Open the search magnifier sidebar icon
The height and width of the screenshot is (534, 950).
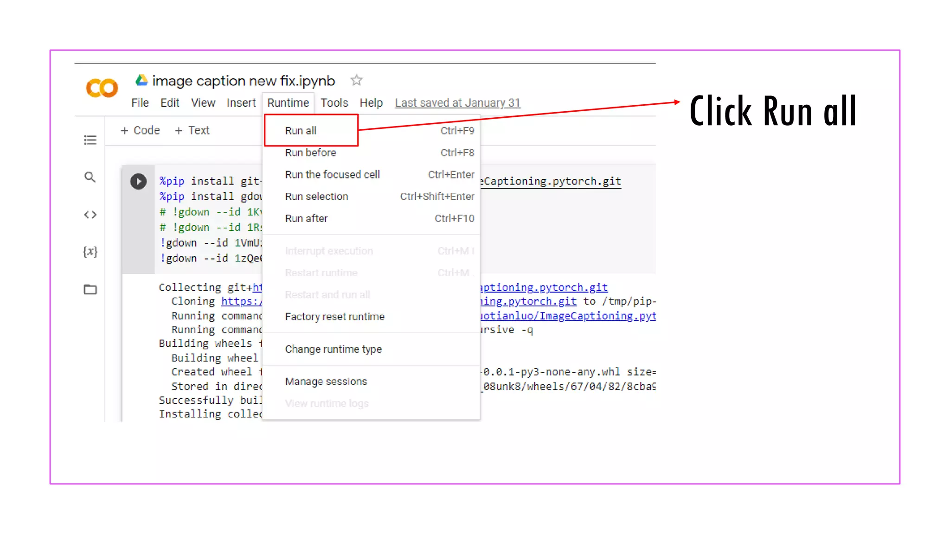tap(90, 177)
